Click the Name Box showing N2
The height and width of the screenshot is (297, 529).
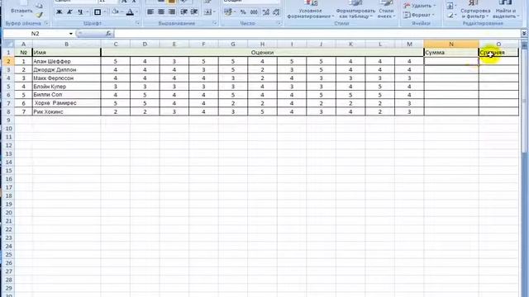[x=36, y=34]
